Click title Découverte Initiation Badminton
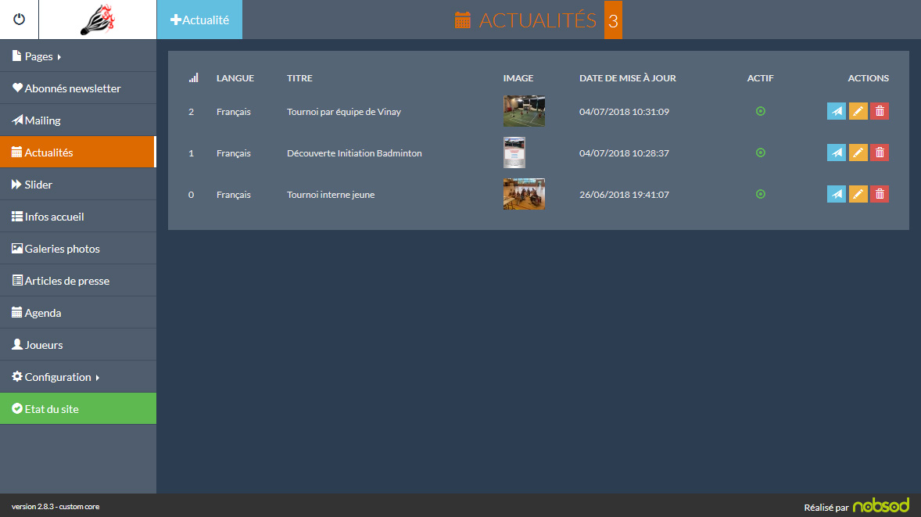Screen dimensions: 921x517 (354, 153)
